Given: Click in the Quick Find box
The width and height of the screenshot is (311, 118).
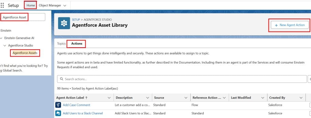Looking at the screenshot, I should pos(23,17).
